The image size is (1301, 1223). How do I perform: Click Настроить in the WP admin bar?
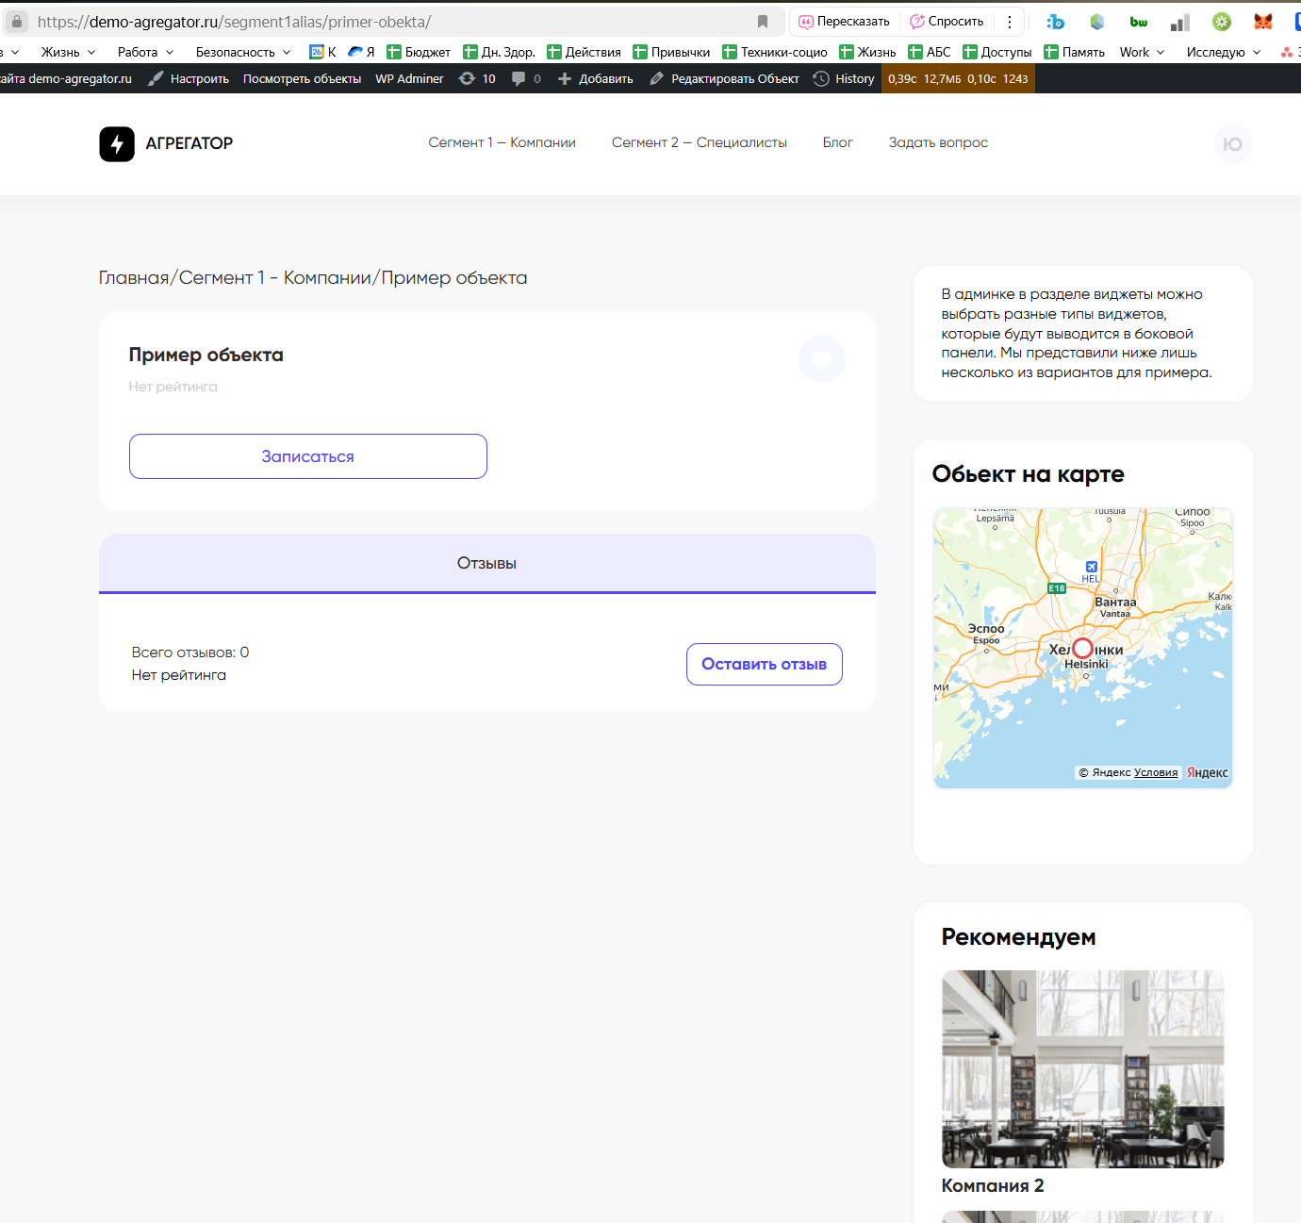point(189,78)
